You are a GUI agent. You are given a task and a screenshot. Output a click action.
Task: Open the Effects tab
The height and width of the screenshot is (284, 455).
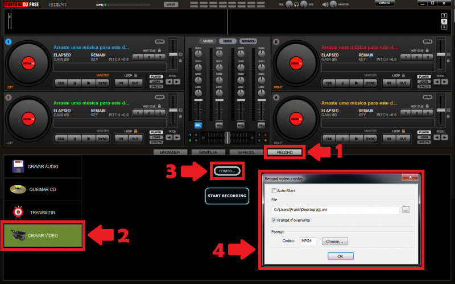pos(246,152)
